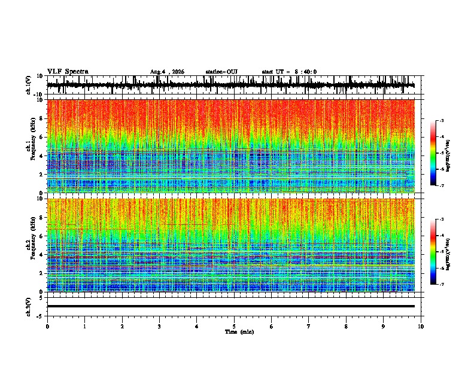Click the "VLF Spectra" plot title
This screenshot has width=474, height=366.
pyautogui.click(x=68, y=72)
